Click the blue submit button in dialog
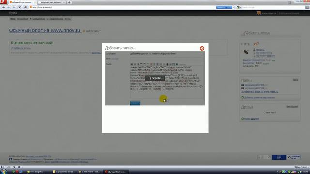Image resolution: width=310 pixels, height=174 pixels. tap(135, 103)
